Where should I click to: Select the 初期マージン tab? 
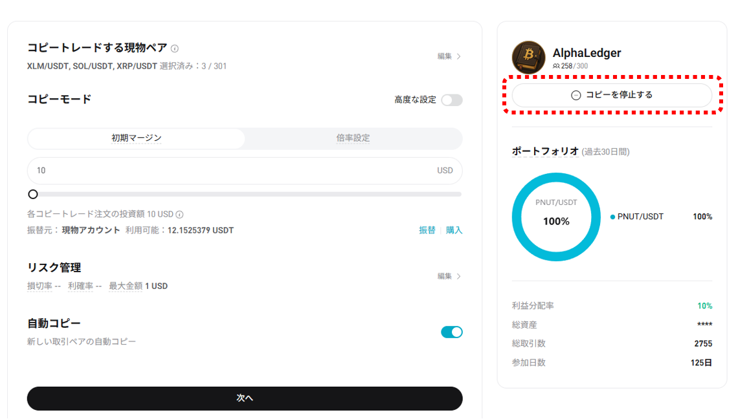coord(136,138)
